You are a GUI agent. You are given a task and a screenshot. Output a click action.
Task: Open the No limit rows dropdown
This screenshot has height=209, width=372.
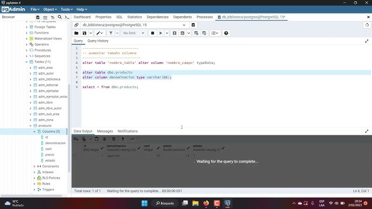point(133,33)
